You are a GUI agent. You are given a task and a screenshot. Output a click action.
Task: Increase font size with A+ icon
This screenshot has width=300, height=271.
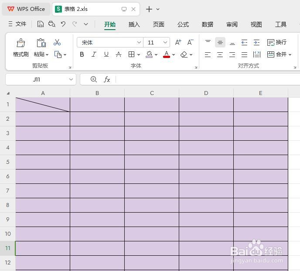point(178,42)
